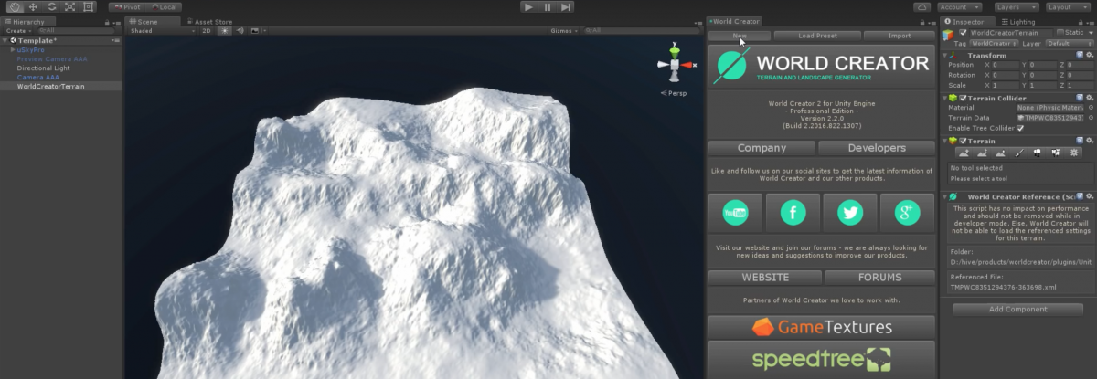Click the Import button
Viewport: 1097px width, 379px height.
pyautogui.click(x=900, y=36)
